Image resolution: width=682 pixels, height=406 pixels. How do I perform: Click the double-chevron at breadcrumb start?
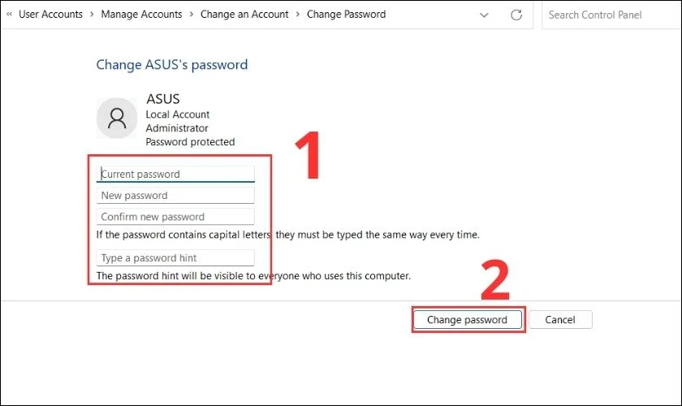[x=9, y=15]
